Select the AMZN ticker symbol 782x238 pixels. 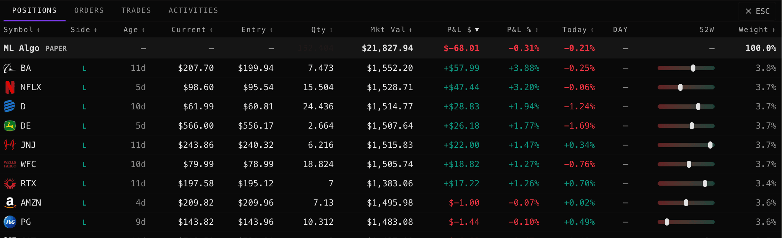point(31,203)
